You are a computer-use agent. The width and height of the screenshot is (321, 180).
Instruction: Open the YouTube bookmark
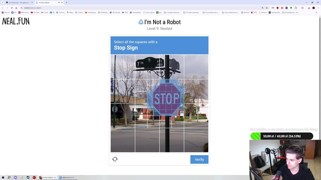(35, 12)
